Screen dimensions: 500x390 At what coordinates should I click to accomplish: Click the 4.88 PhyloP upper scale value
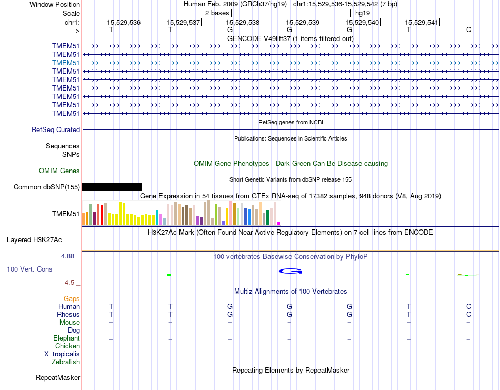pyautogui.click(x=67, y=256)
